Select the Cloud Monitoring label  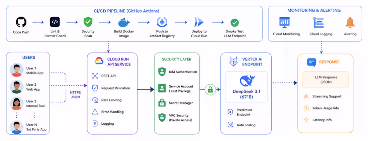pyautogui.click(x=286, y=34)
